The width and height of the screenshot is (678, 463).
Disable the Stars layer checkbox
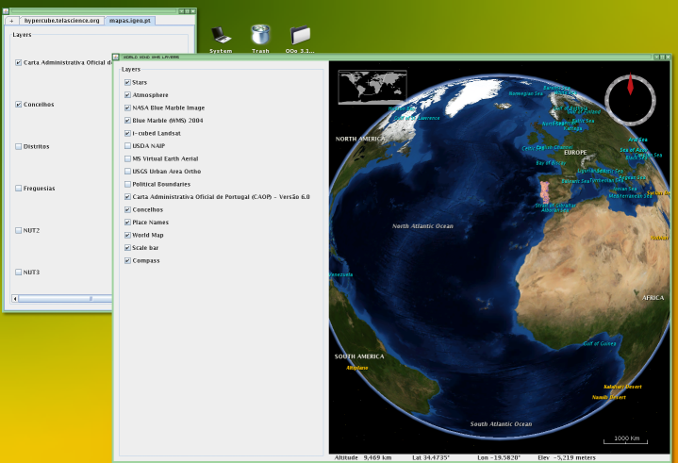[x=127, y=83]
